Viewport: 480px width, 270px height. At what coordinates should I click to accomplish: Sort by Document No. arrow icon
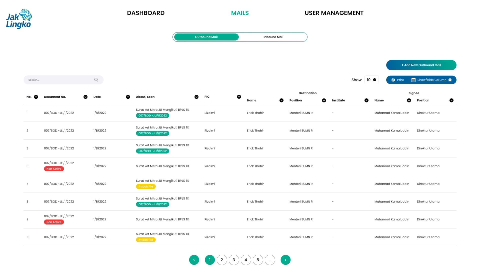[85, 97]
